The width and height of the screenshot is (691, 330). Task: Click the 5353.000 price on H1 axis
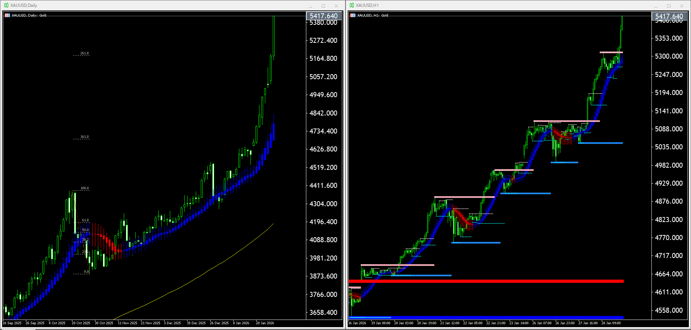669,39
